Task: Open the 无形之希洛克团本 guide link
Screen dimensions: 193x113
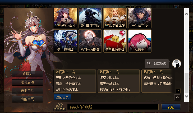Action: coord(68,78)
